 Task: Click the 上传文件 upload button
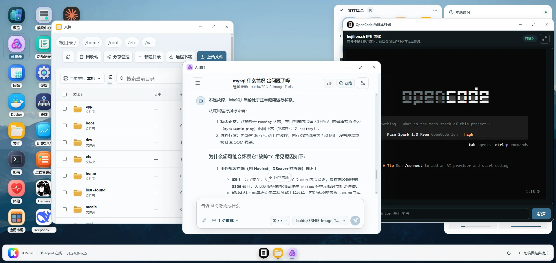(x=212, y=57)
